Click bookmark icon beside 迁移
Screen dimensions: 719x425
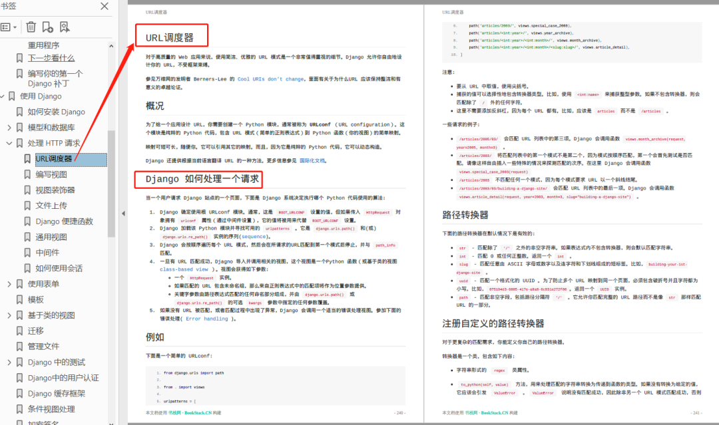click(x=19, y=331)
